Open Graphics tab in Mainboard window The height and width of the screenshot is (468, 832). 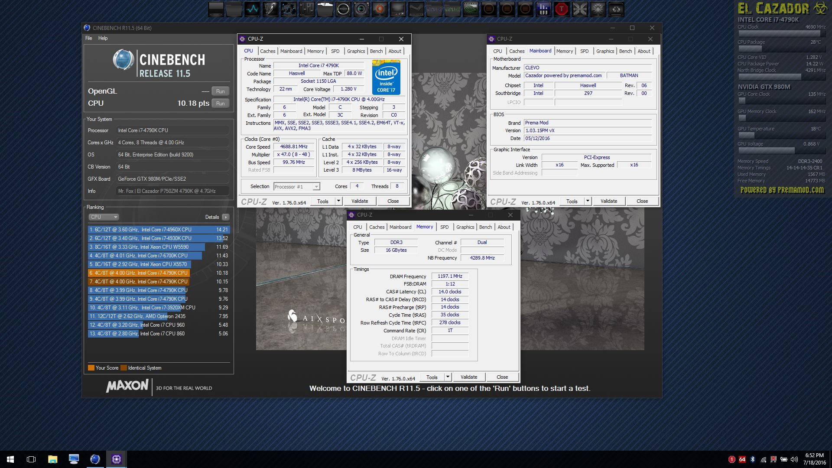605,51
